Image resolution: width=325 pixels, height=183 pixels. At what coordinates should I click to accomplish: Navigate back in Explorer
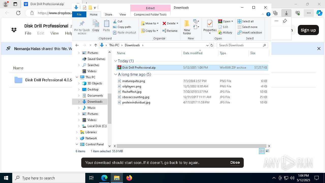pos(77,45)
